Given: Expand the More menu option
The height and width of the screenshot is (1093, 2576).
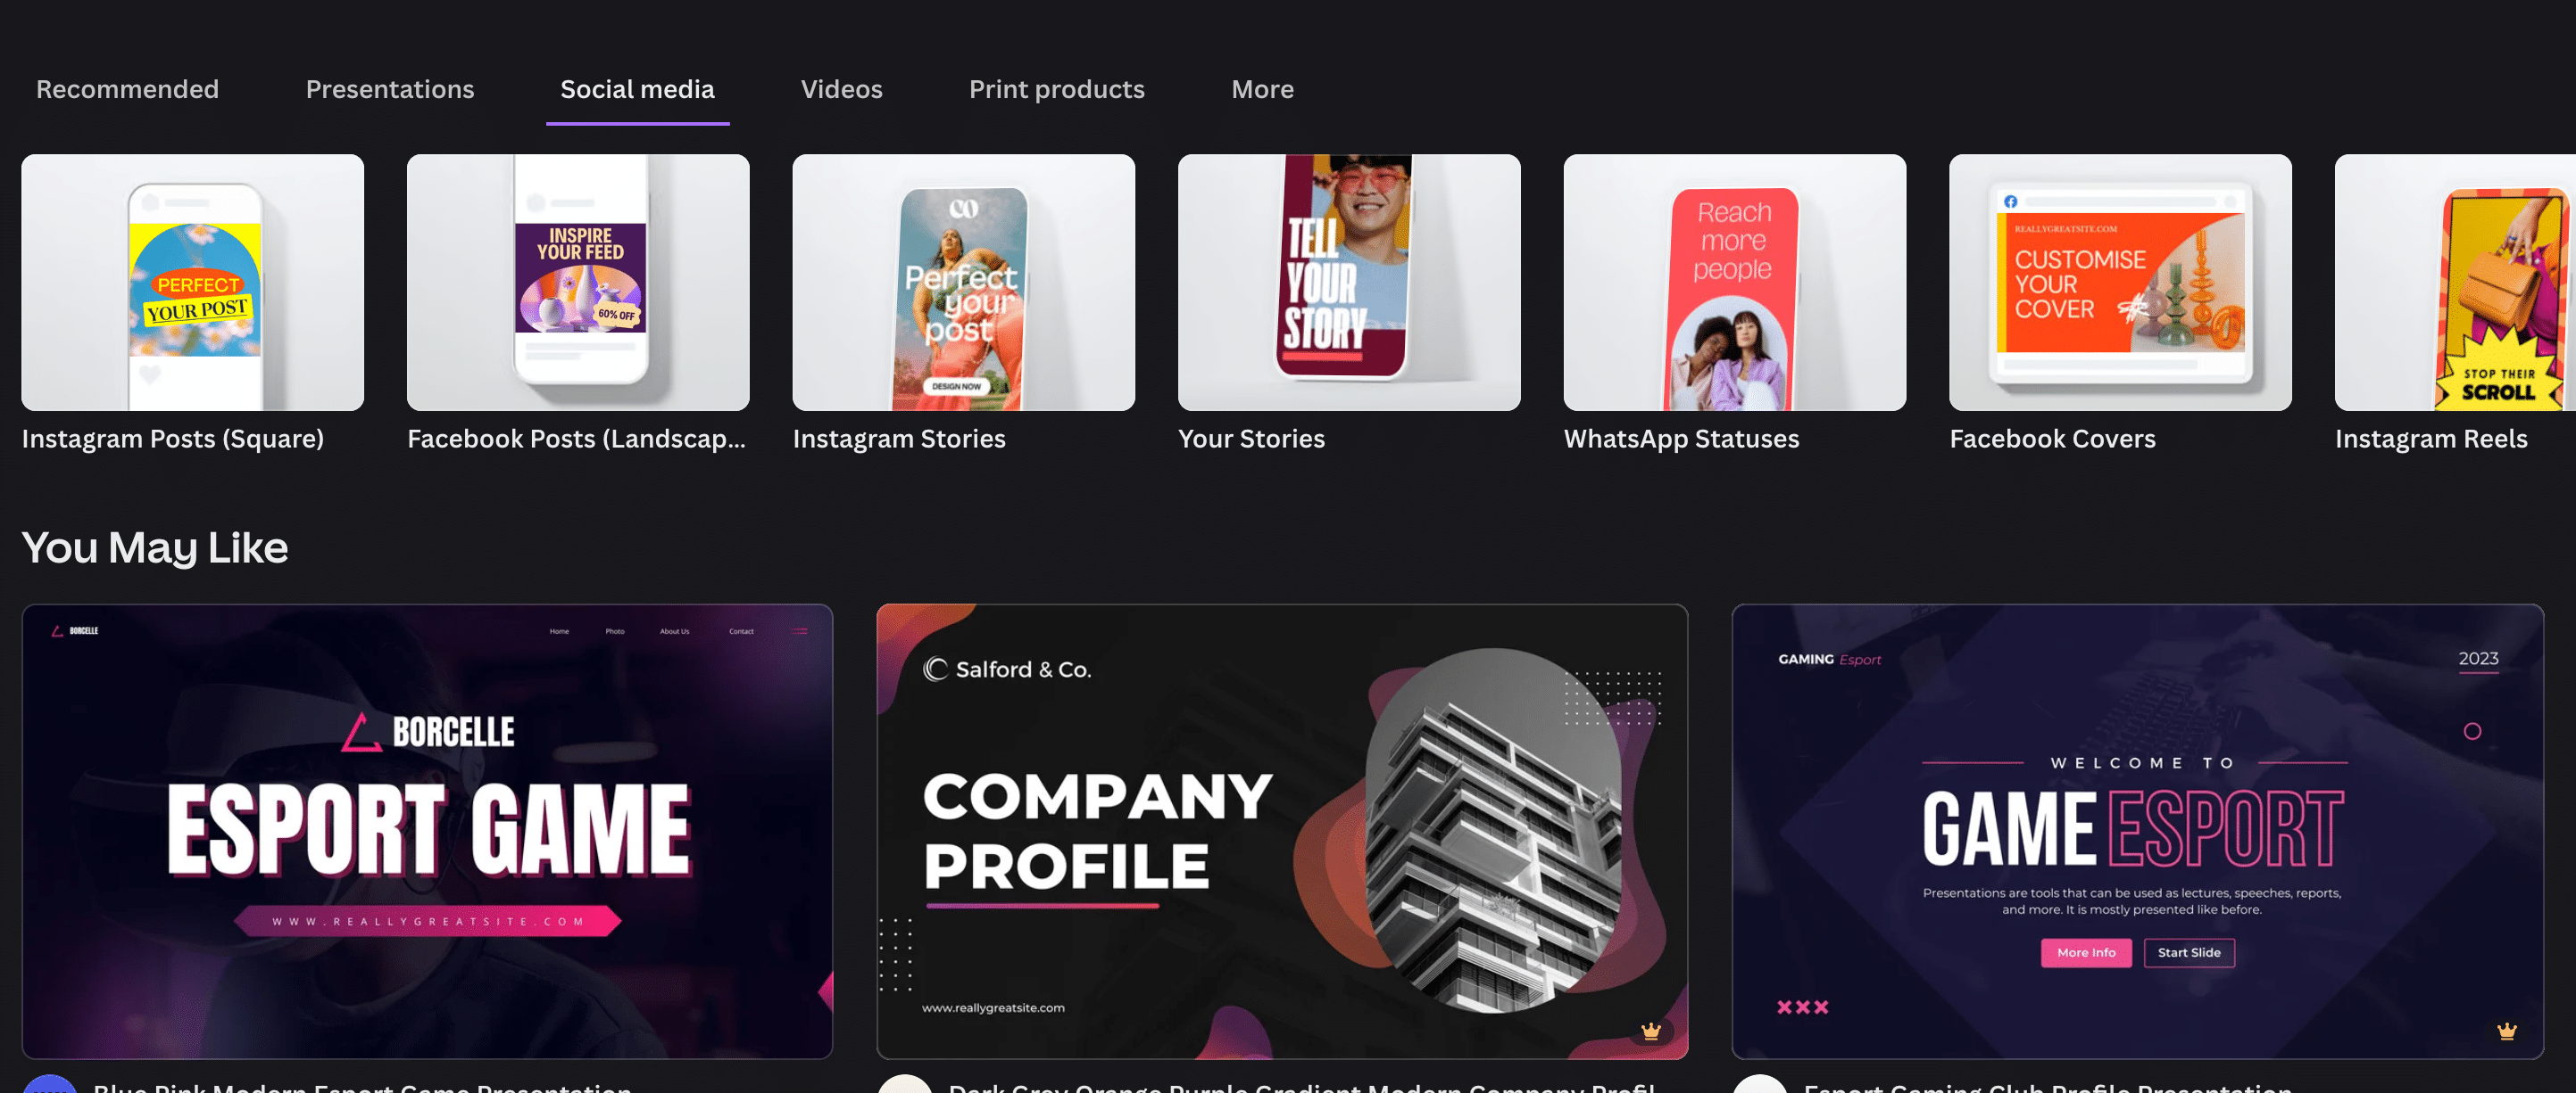Looking at the screenshot, I should 1262,88.
